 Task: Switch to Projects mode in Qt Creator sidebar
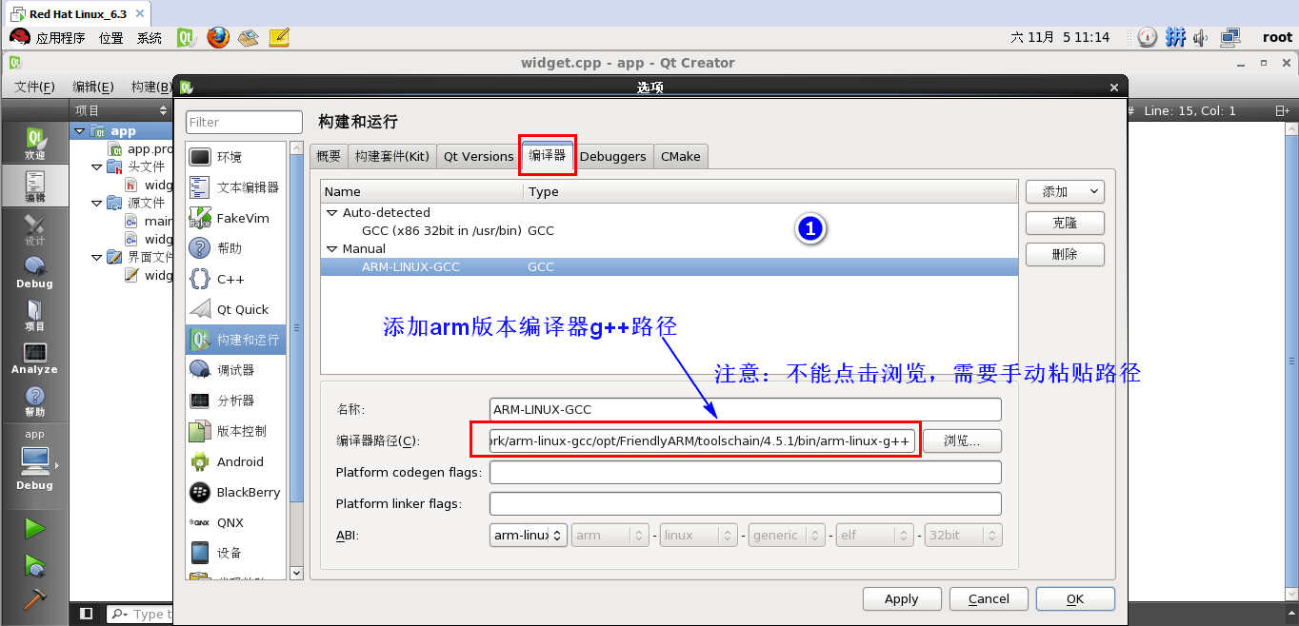pyautogui.click(x=34, y=315)
